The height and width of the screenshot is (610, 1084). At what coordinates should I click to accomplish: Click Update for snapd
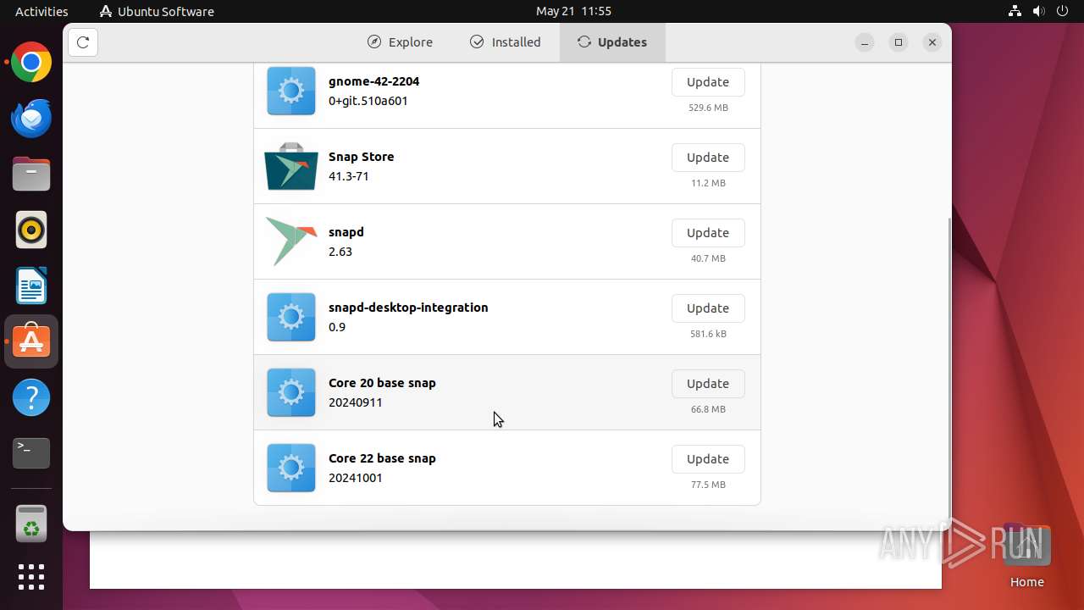click(708, 233)
